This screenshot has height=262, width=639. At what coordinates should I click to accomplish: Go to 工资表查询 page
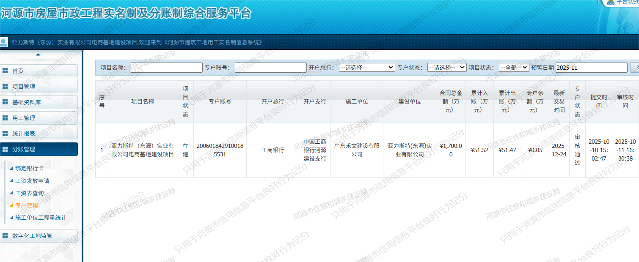coord(29,193)
